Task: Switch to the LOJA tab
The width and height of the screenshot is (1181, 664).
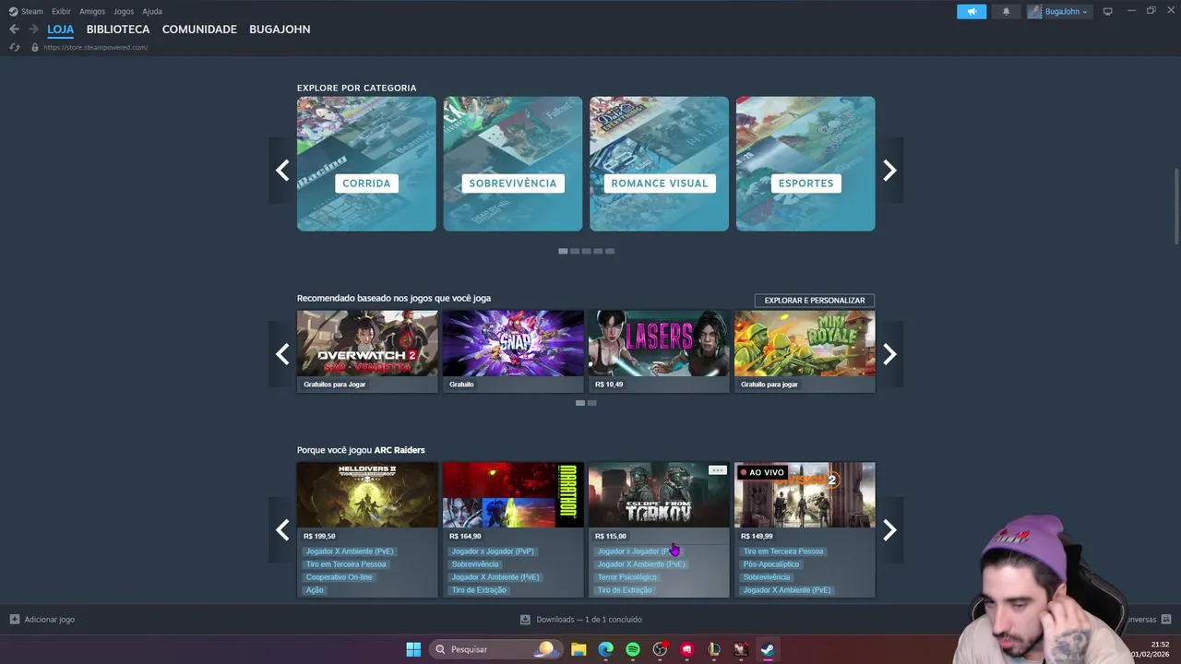Action: (x=61, y=30)
